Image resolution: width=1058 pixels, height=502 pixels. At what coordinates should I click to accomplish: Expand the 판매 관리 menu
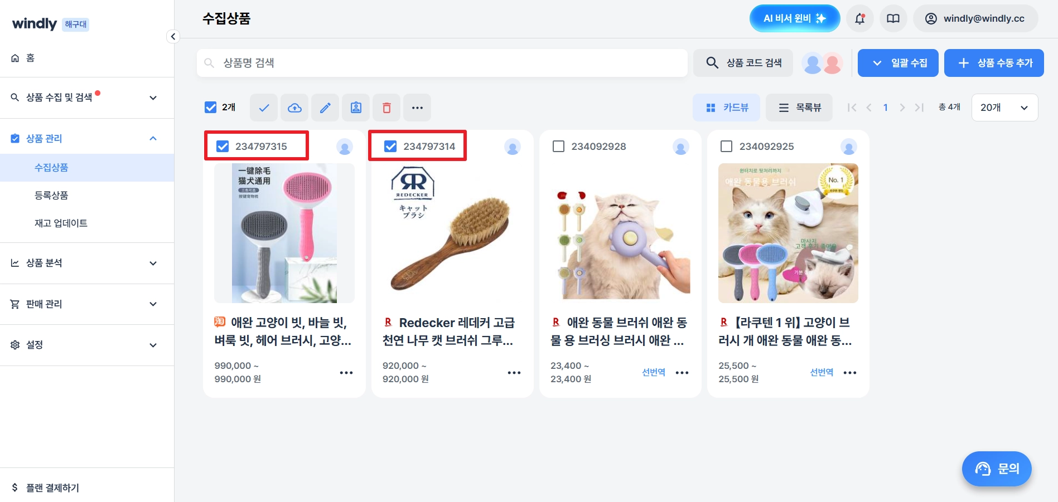tap(87, 304)
